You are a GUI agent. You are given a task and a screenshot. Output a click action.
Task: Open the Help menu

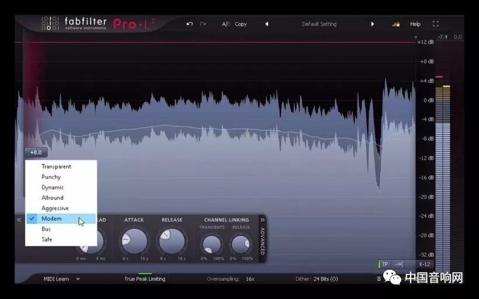click(x=415, y=24)
